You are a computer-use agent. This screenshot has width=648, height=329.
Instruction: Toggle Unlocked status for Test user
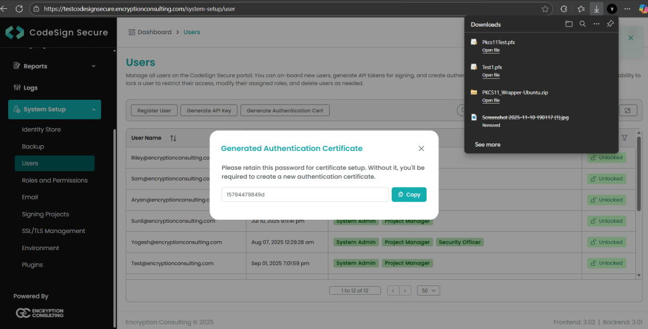point(607,263)
